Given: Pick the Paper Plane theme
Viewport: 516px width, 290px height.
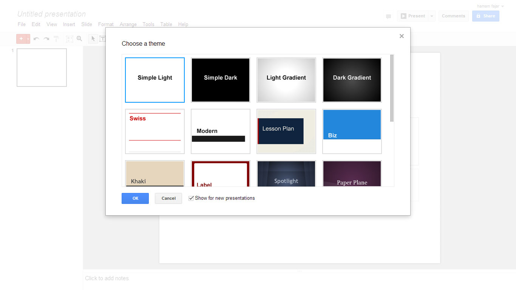Looking at the screenshot, I should pos(352,173).
